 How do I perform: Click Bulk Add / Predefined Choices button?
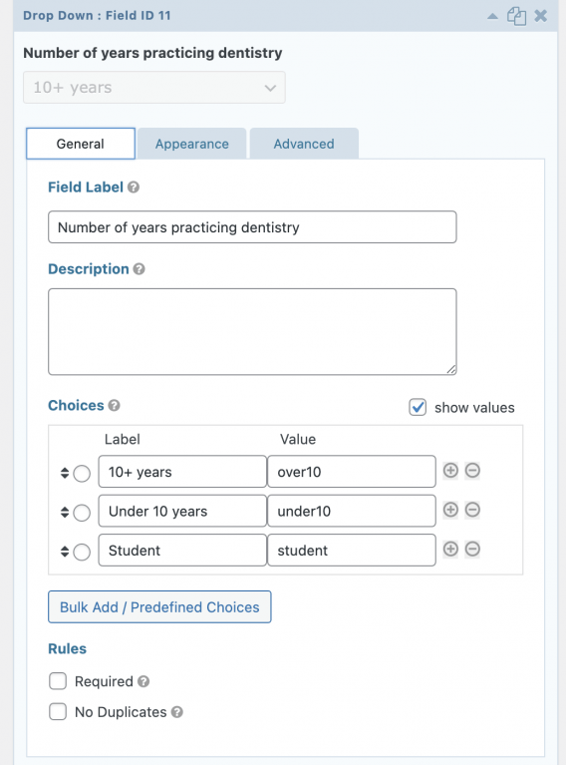pyautogui.click(x=159, y=607)
